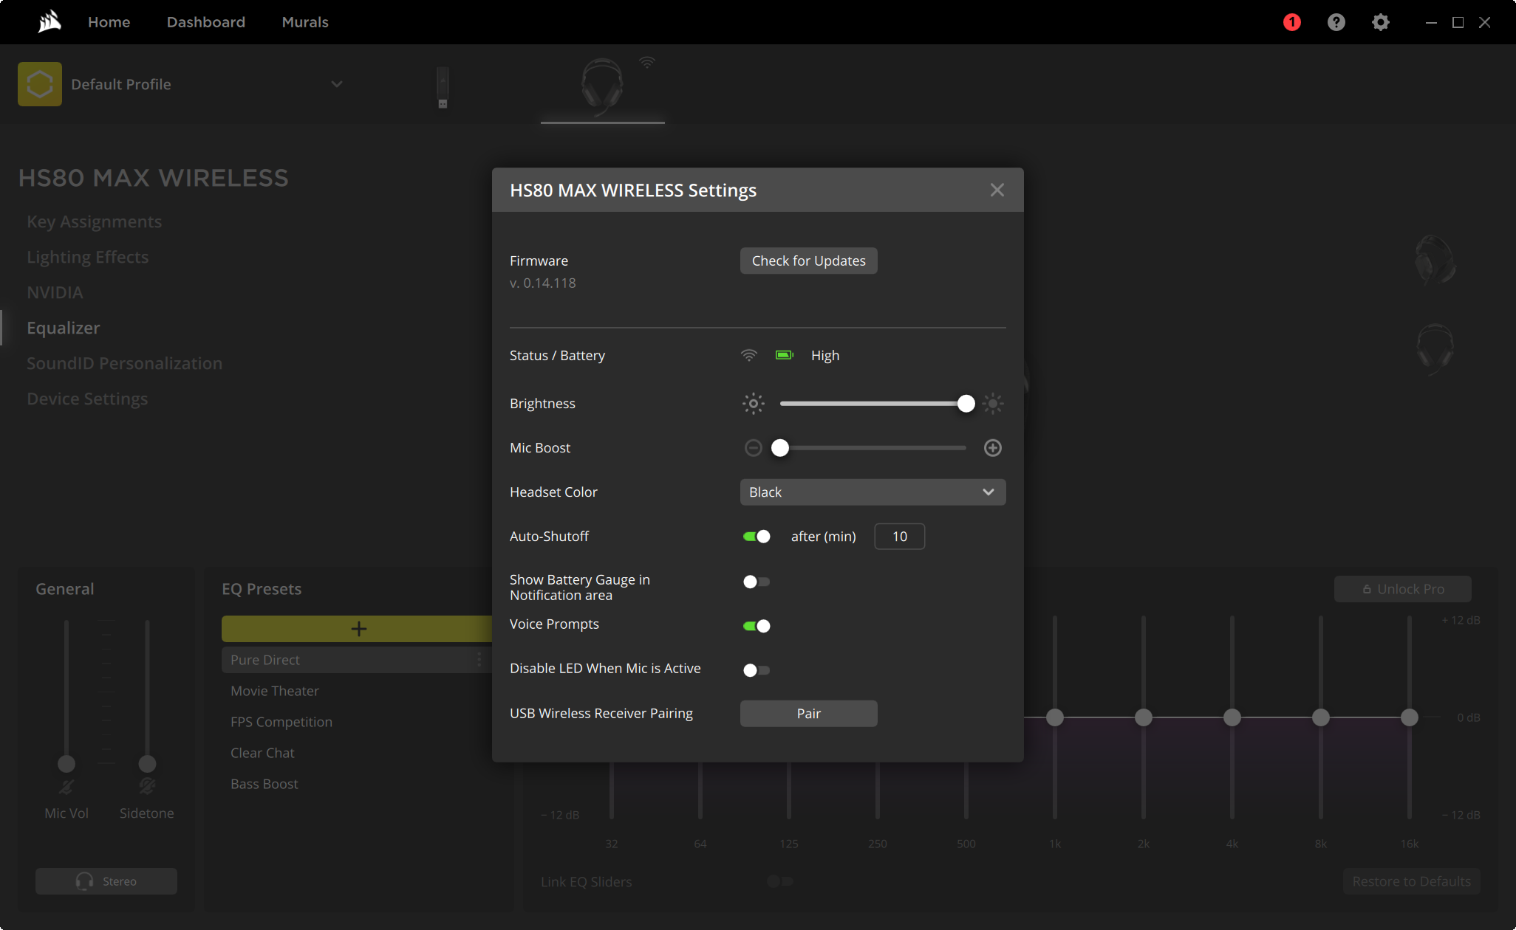Add a new EQ preset with plus
Screen dimensions: 1516x930
(x=358, y=629)
